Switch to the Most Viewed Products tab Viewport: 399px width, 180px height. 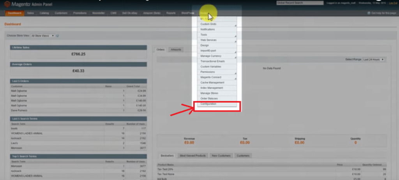tap(192, 155)
